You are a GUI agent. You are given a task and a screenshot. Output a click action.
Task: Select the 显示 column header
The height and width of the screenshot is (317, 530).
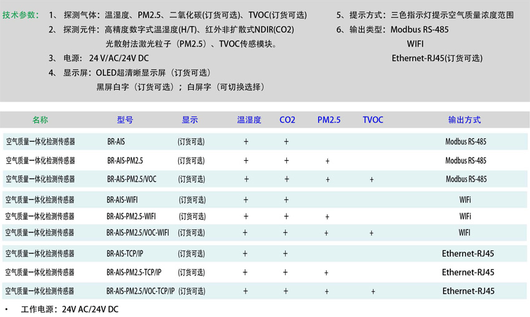[x=190, y=120]
